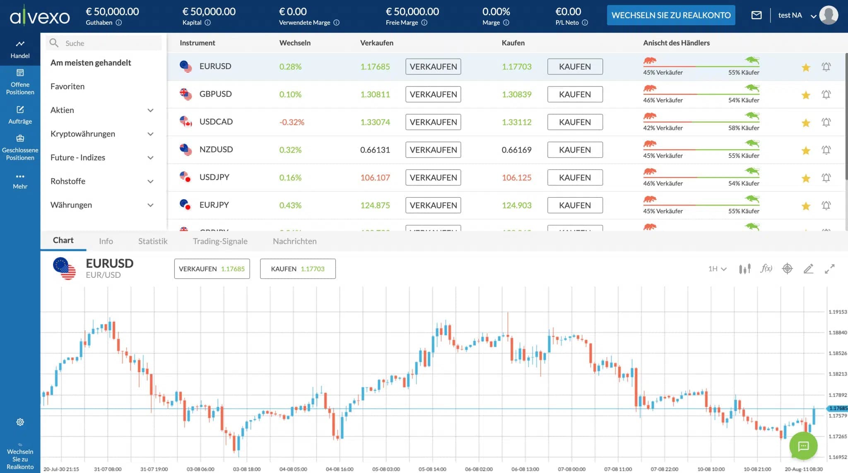
Task: Click EURUSD sentiment bar 45% Verkäufer
Action: pyautogui.click(x=701, y=67)
